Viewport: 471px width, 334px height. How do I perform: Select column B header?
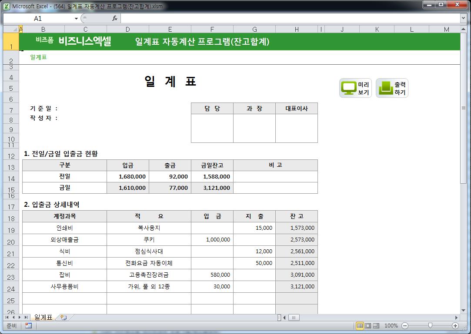(43, 29)
